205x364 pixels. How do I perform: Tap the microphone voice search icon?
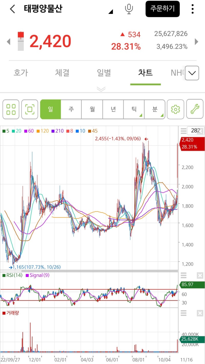(x=129, y=9)
